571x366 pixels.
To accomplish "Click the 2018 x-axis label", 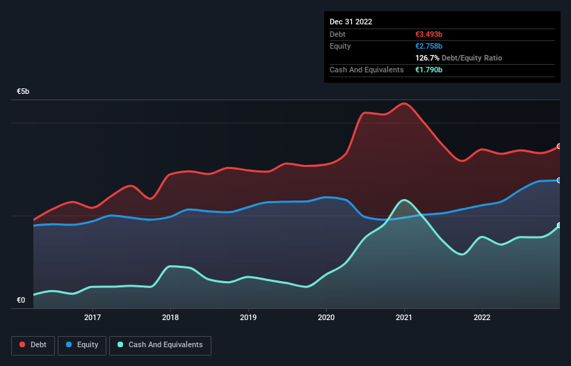I will tap(170, 317).
